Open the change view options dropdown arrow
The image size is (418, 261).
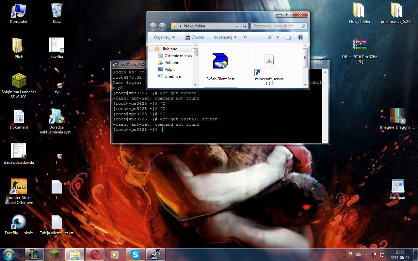coord(278,37)
